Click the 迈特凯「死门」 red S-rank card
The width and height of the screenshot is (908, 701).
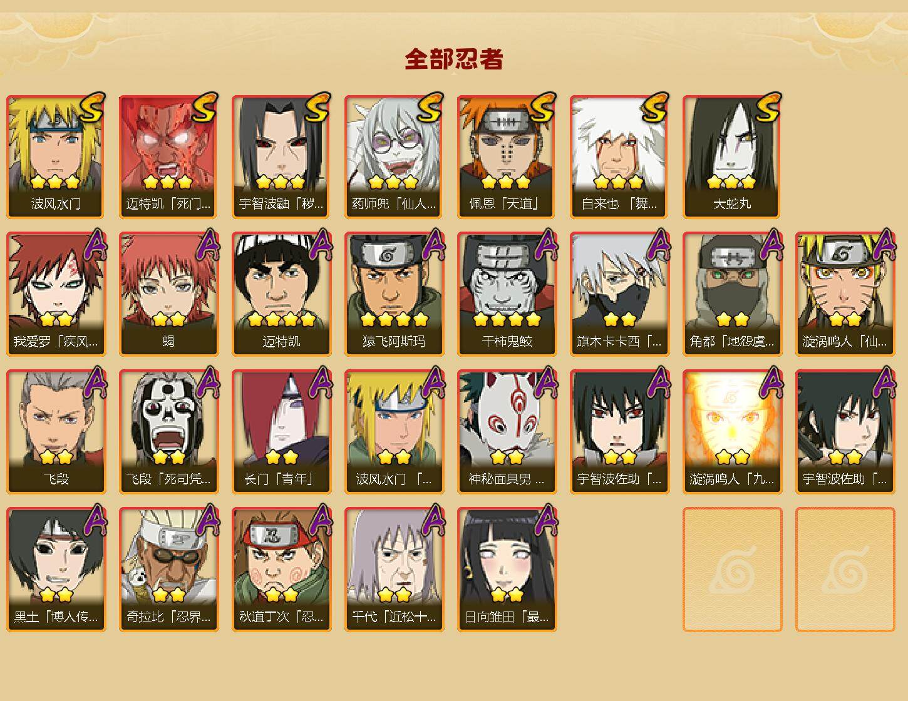pos(168,156)
